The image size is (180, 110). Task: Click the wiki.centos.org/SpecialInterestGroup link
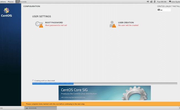pyautogui.click(x=73, y=97)
